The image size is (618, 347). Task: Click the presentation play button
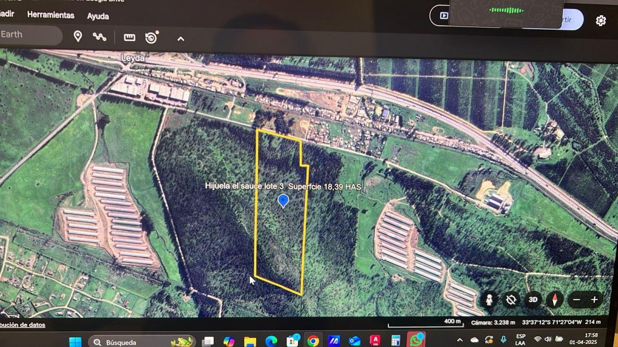coord(443,16)
